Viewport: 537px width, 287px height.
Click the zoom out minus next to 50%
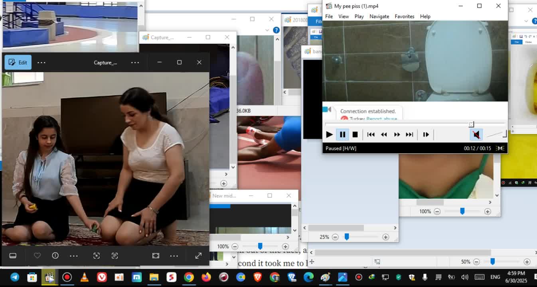[x=476, y=262]
